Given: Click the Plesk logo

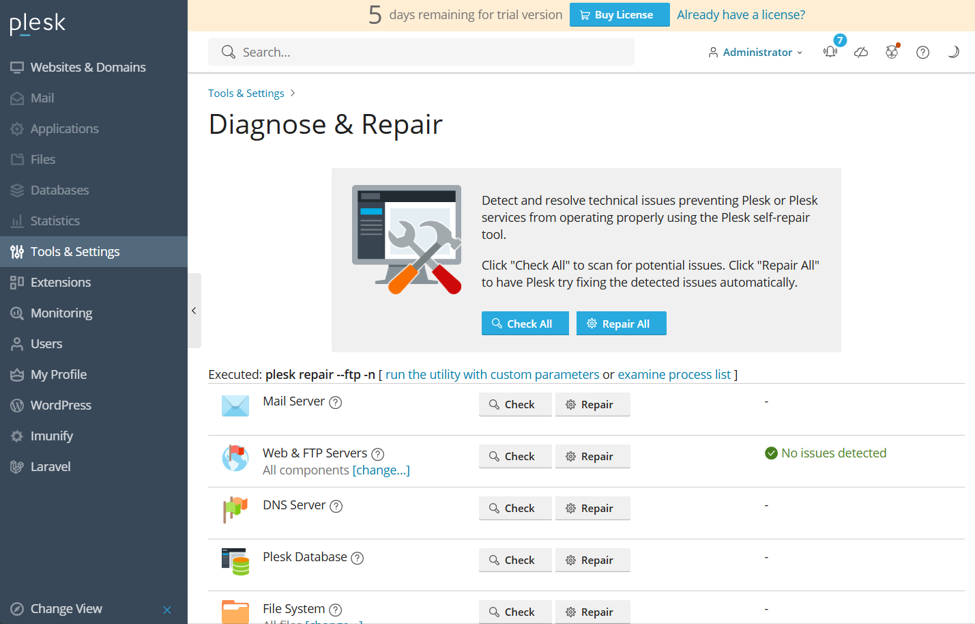Looking at the screenshot, I should click(x=38, y=23).
